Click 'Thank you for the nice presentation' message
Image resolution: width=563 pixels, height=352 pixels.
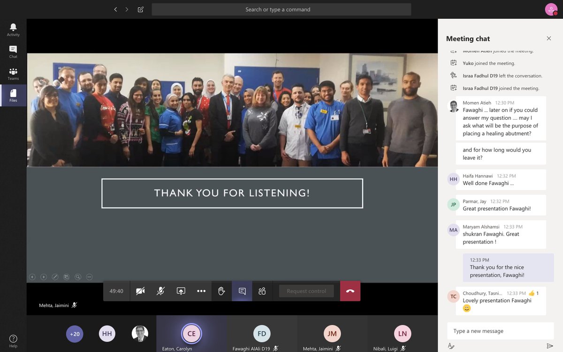[508, 268]
